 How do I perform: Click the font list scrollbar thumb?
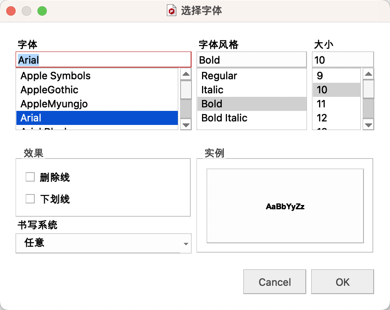click(186, 90)
